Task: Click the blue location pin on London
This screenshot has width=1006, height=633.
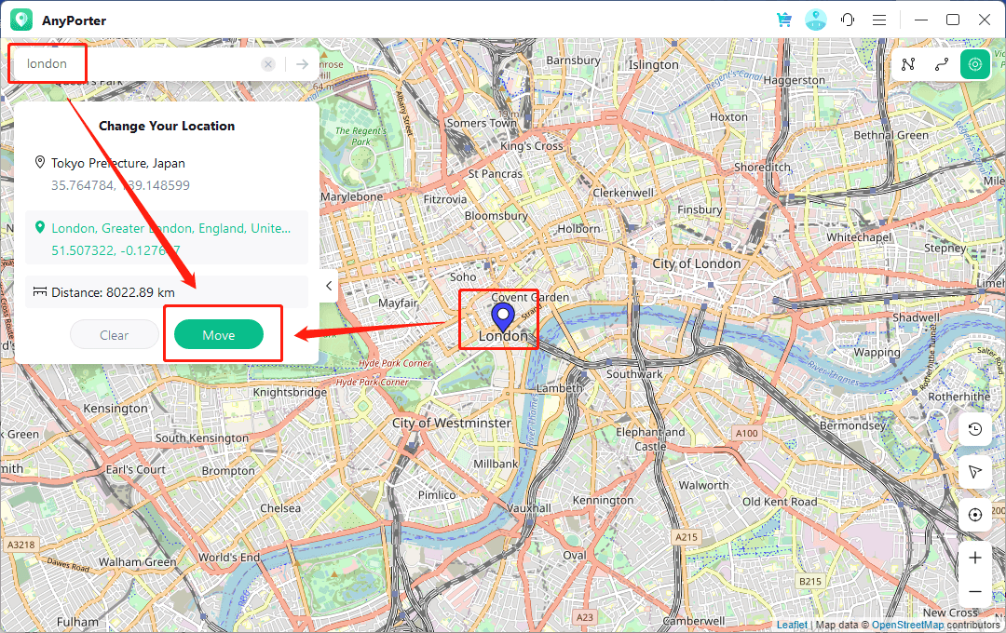Action: tap(503, 318)
